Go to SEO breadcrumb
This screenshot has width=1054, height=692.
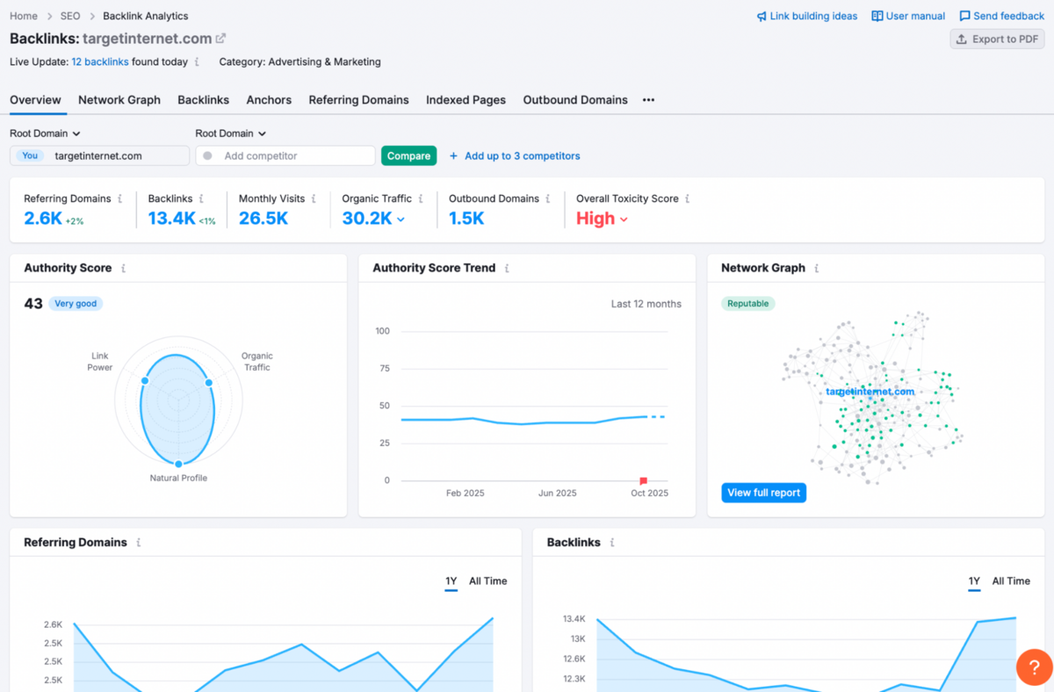point(70,16)
